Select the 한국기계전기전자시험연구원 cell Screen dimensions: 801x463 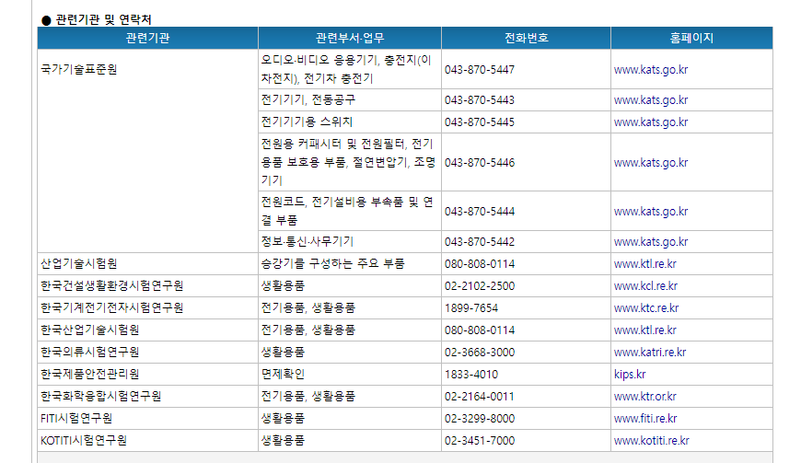(x=147, y=307)
